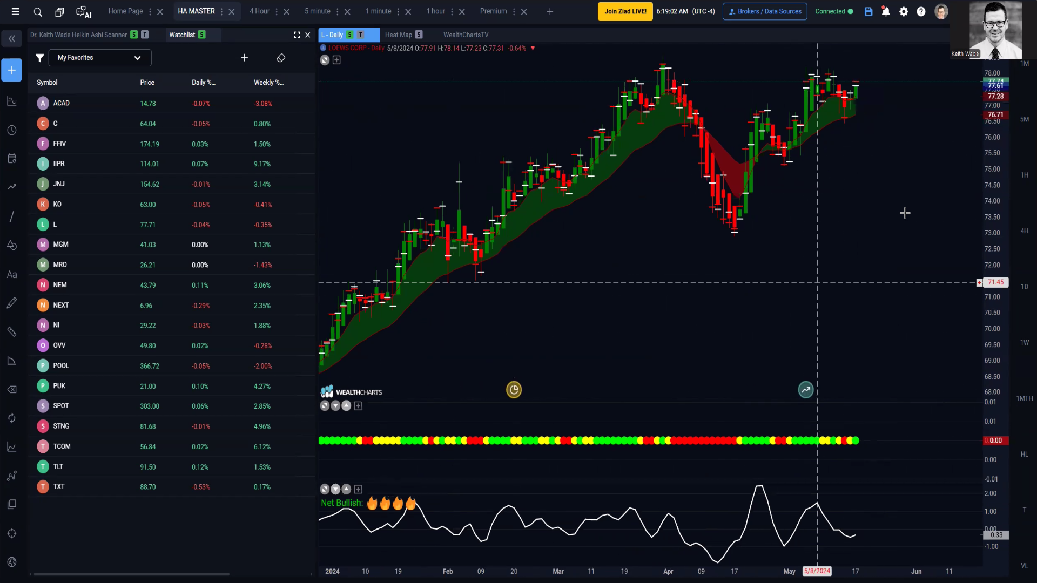Open Home Page tab options menu
This screenshot has height=583, width=1037.
150,11
